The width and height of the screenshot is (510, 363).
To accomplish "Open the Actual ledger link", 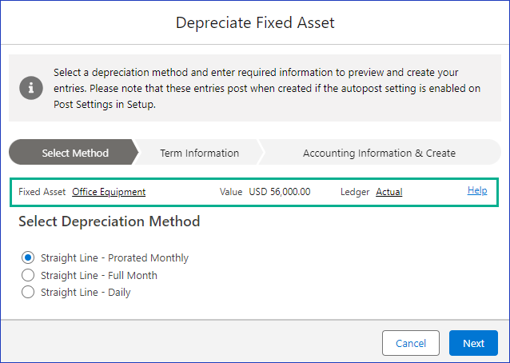I will click(x=389, y=192).
